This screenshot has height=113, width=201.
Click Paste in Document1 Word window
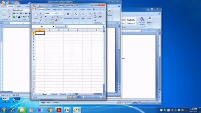(4, 13)
